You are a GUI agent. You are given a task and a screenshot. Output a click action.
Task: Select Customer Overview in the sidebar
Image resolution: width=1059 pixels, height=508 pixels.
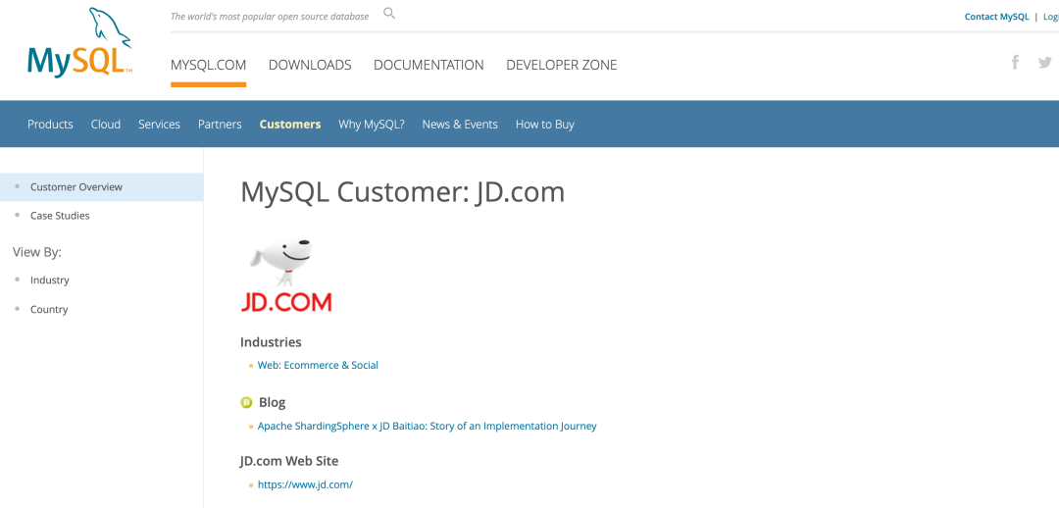101,187
